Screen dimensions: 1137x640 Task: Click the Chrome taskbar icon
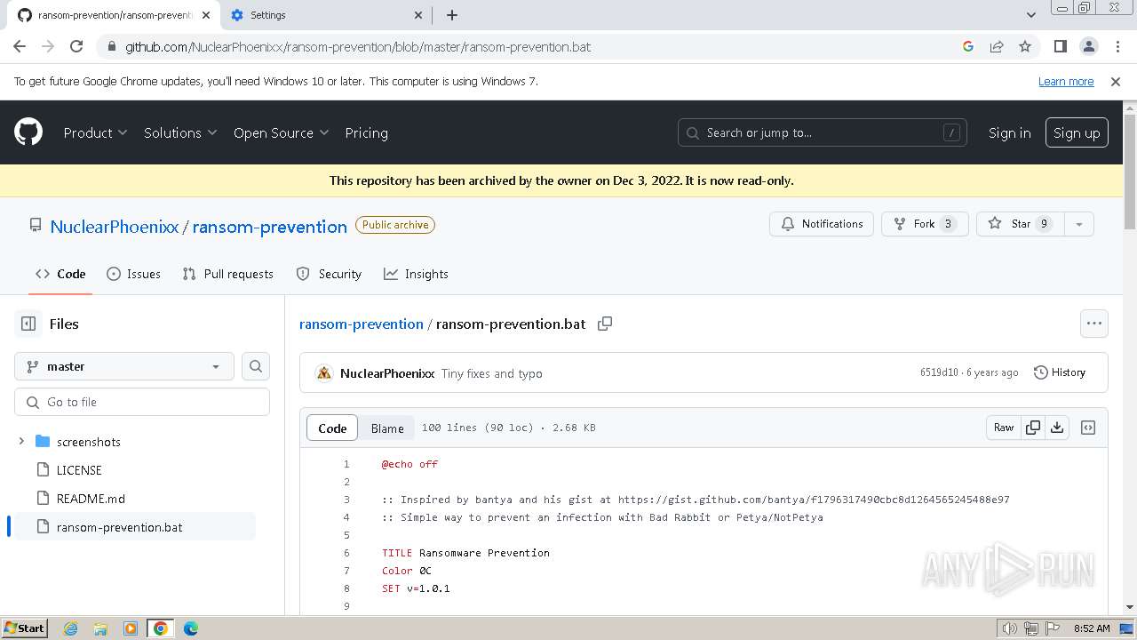click(161, 628)
